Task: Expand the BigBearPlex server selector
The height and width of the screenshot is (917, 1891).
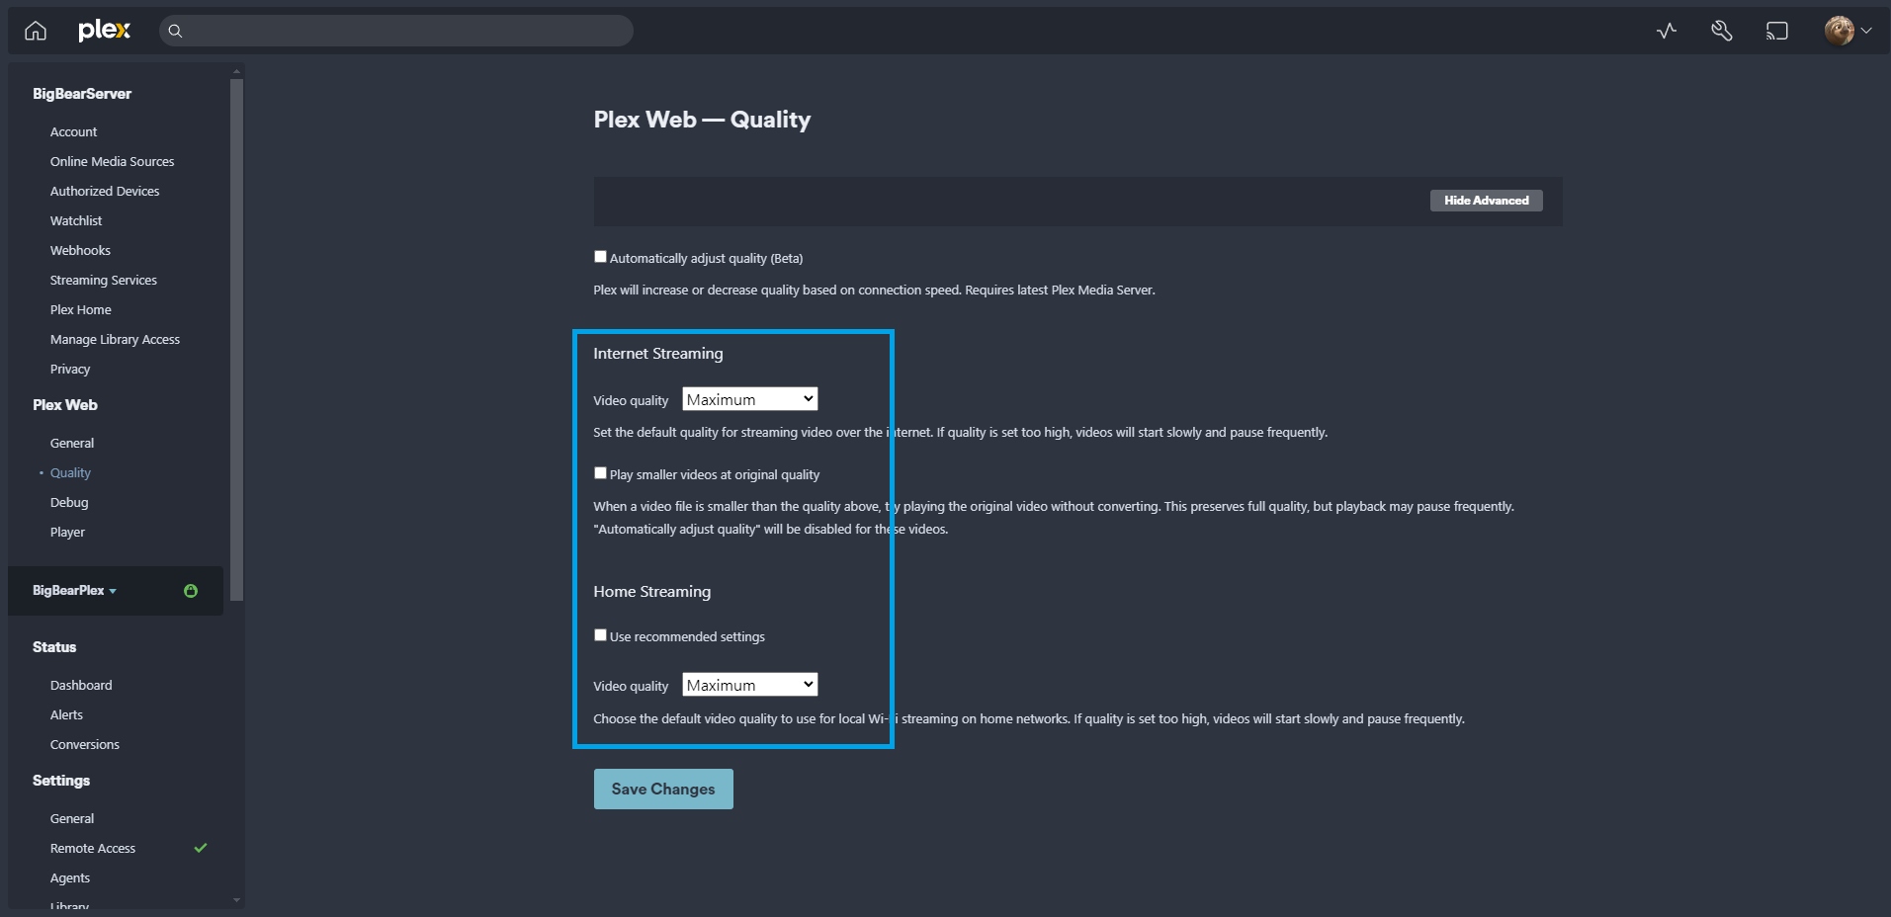Action: point(74,591)
